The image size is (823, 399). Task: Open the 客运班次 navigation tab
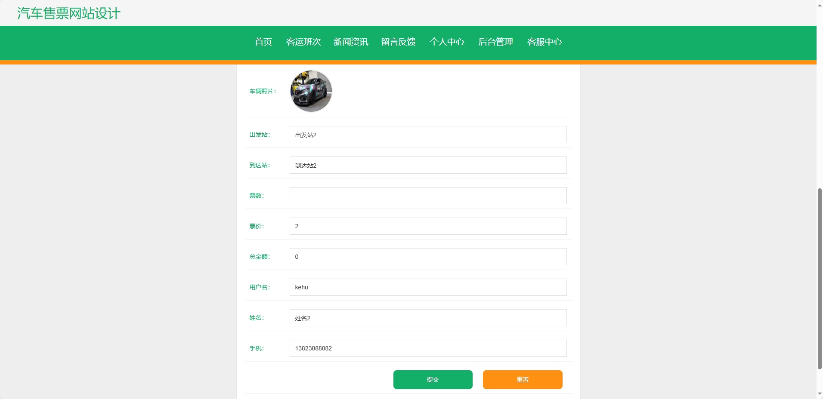pyautogui.click(x=303, y=42)
